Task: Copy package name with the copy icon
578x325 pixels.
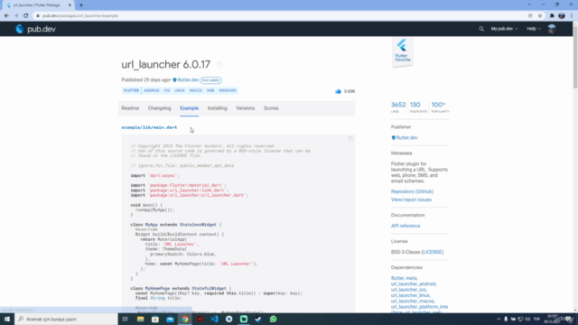Action: 219,65
